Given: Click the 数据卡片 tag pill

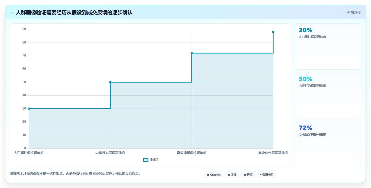Looking at the screenshot, I should click(x=266, y=175).
